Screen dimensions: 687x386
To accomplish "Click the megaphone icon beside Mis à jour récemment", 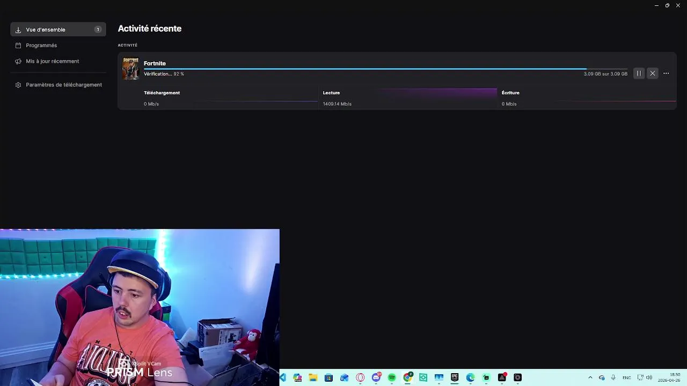I will [x=18, y=61].
